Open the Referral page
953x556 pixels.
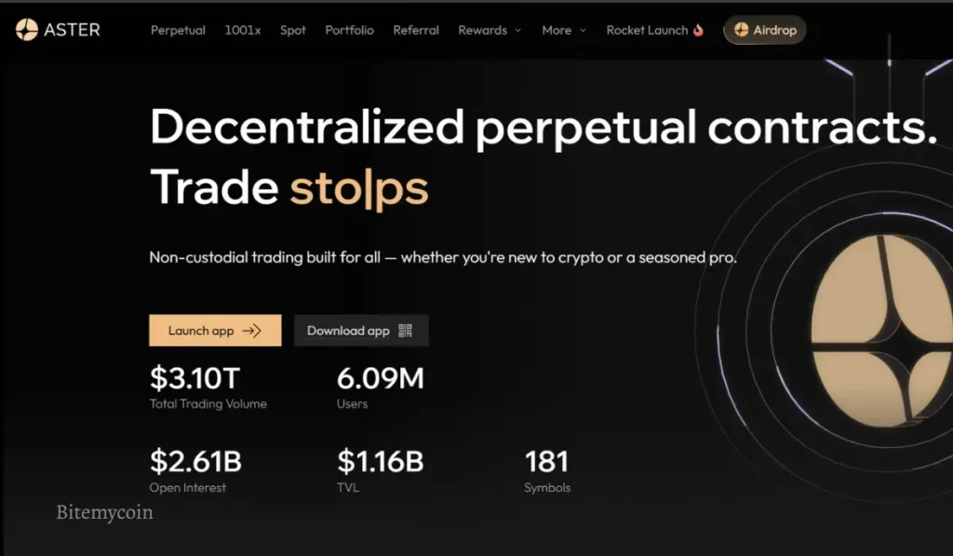(x=416, y=30)
